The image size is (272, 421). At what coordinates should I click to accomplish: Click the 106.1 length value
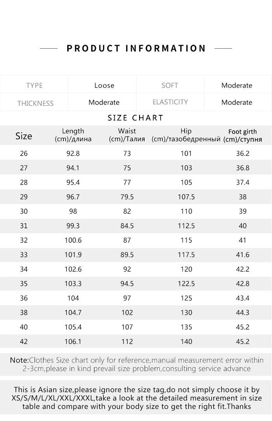(x=73, y=342)
